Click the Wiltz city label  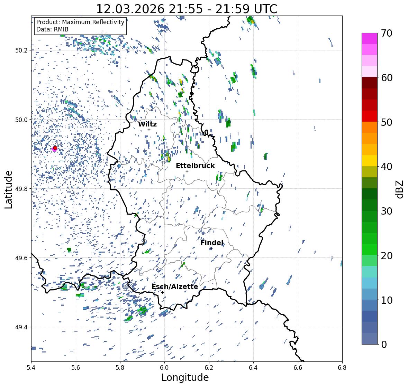pyautogui.click(x=147, y=124)
